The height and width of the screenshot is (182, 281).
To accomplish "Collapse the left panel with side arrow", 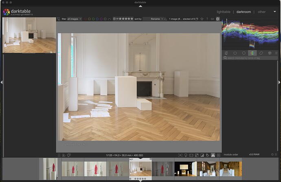I will click(2, 82).
